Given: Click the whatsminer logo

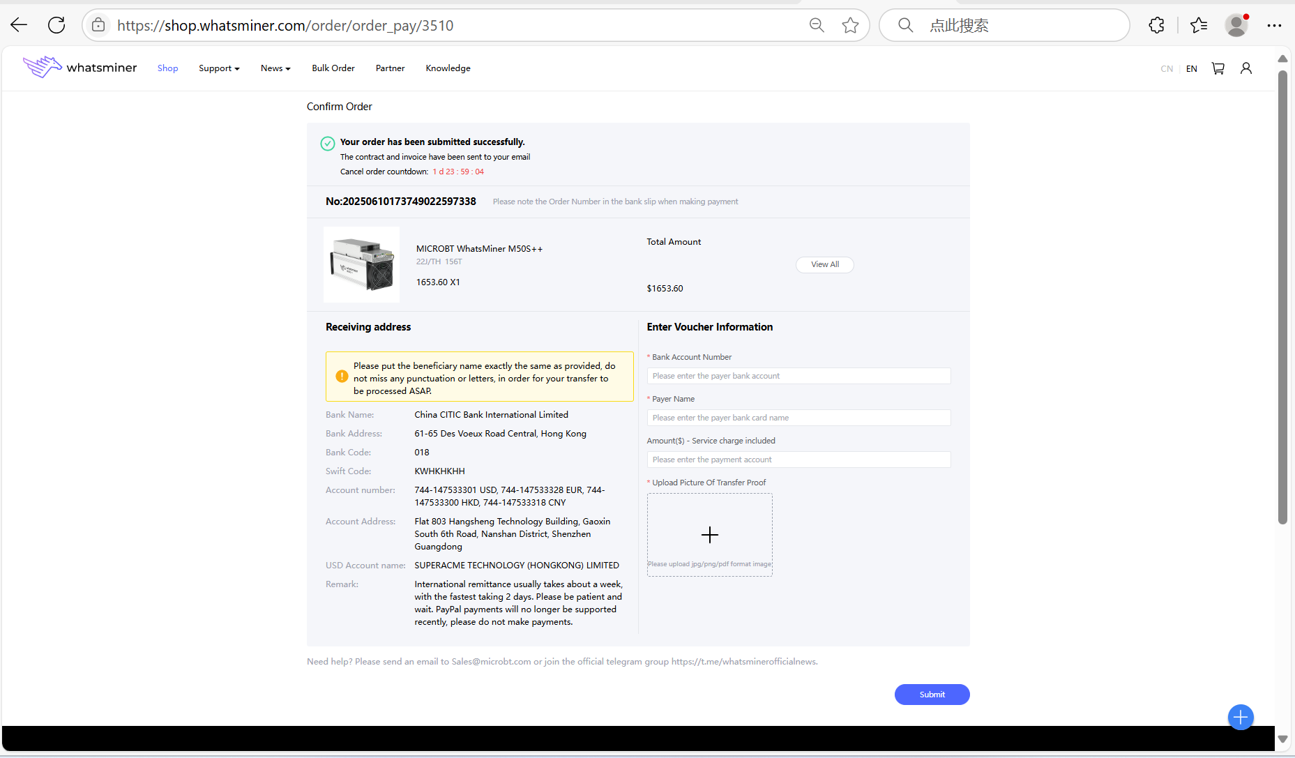Looking at the screenshot, I should (x=79, y=67).
